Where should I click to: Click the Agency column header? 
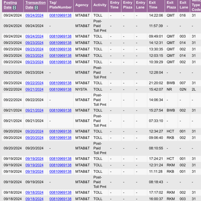coord(82,5)
